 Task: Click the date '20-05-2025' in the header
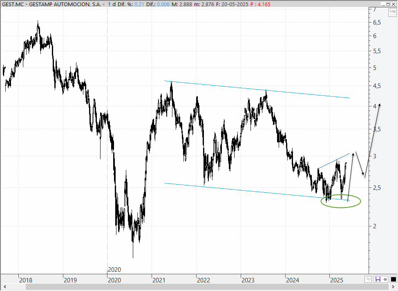(235, 5)
